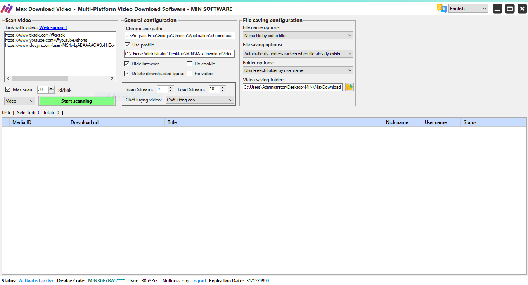Click the douyin.com user link line

60,45
